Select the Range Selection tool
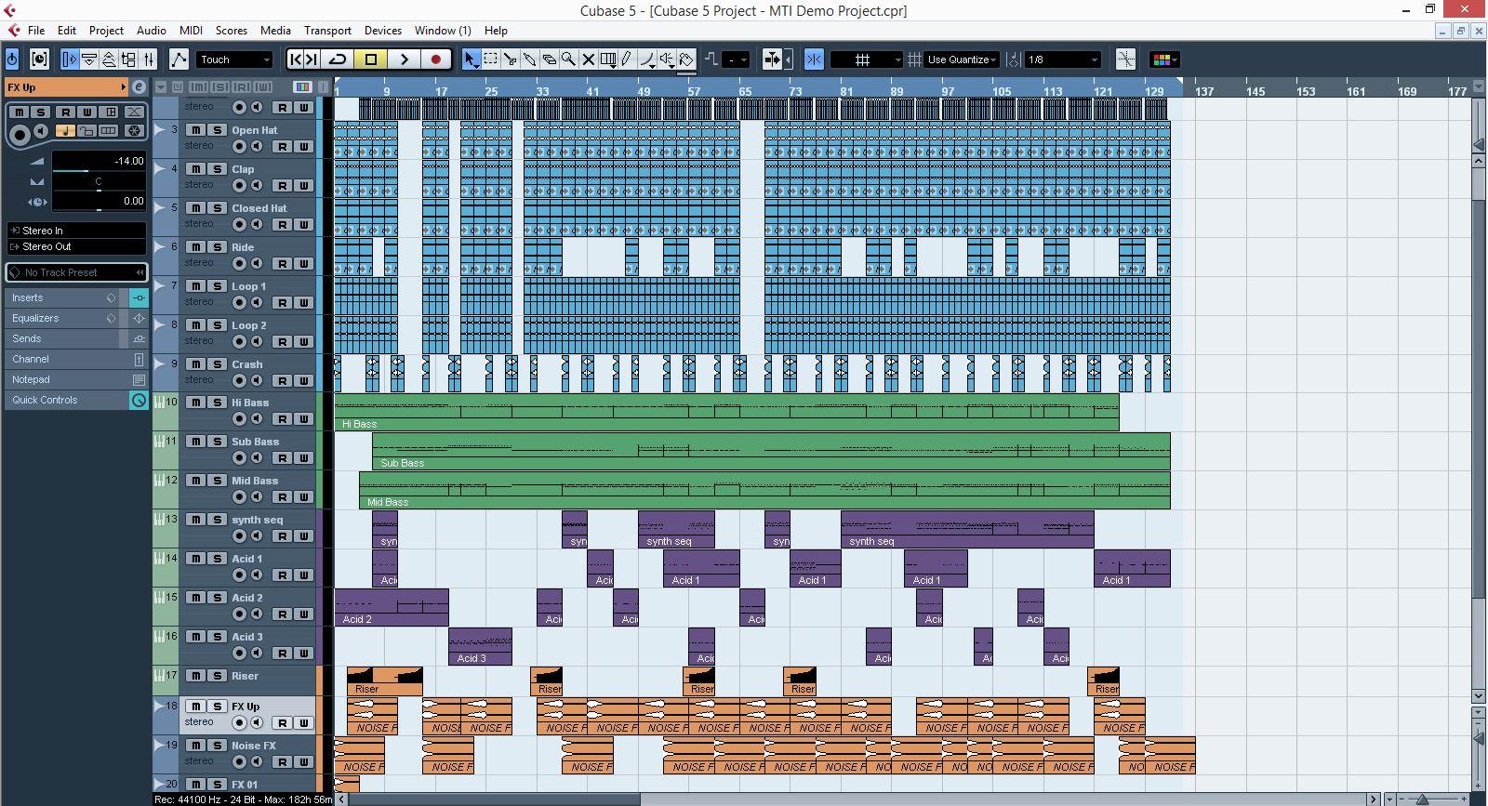 491,59
